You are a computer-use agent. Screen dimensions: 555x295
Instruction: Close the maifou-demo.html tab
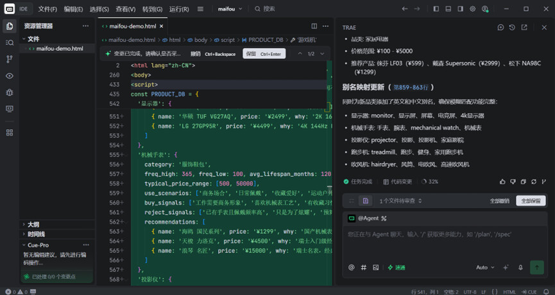tap(162, 26)
